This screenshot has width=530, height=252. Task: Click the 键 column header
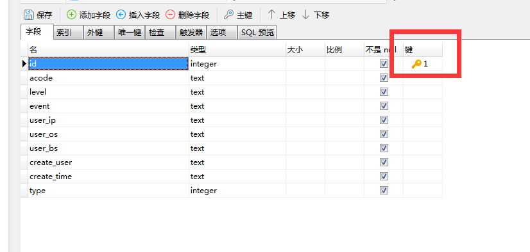click(x=423, y=50)
